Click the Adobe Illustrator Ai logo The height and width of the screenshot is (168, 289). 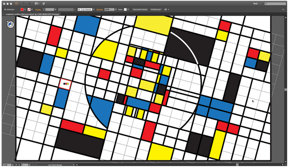[x=17, y=4]
